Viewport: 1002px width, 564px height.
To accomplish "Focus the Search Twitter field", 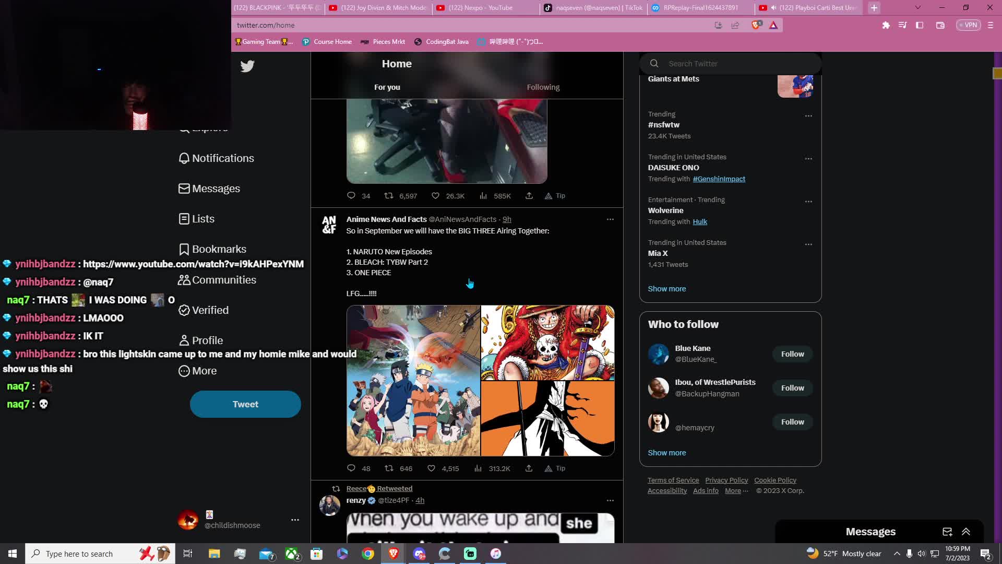I will click(730, 64).
